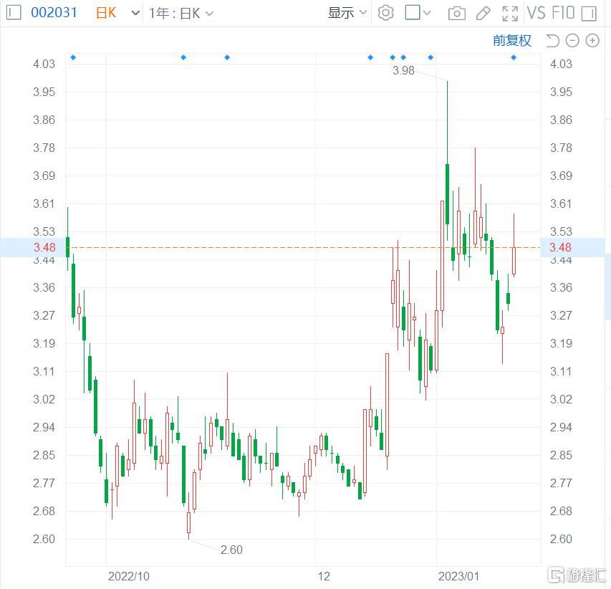Click the 12 month date label

[x=324, y=576]
